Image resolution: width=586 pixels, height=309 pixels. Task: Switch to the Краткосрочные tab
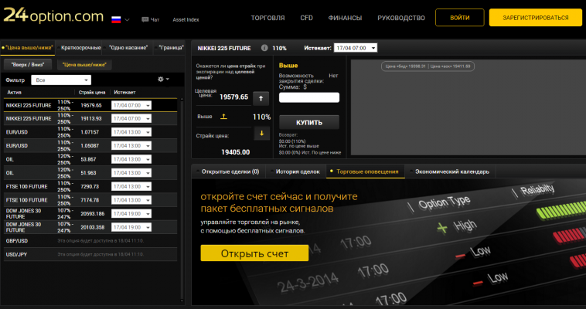(x=80, y=48)
